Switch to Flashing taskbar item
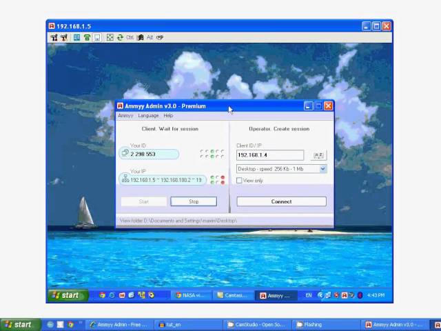Screen dimensions: 441x331 click(326, 325)
